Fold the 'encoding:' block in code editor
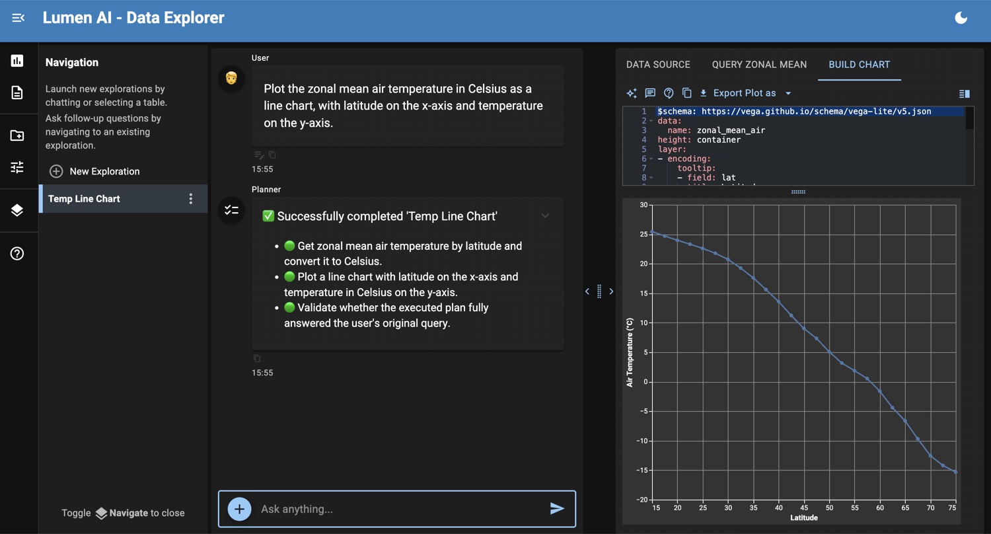 tap(651, 159)
